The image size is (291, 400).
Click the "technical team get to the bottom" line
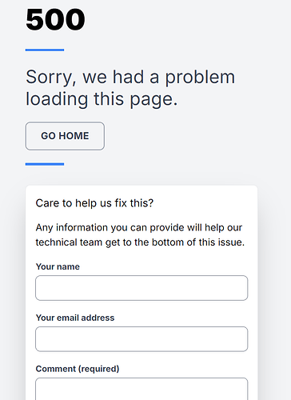140,242
